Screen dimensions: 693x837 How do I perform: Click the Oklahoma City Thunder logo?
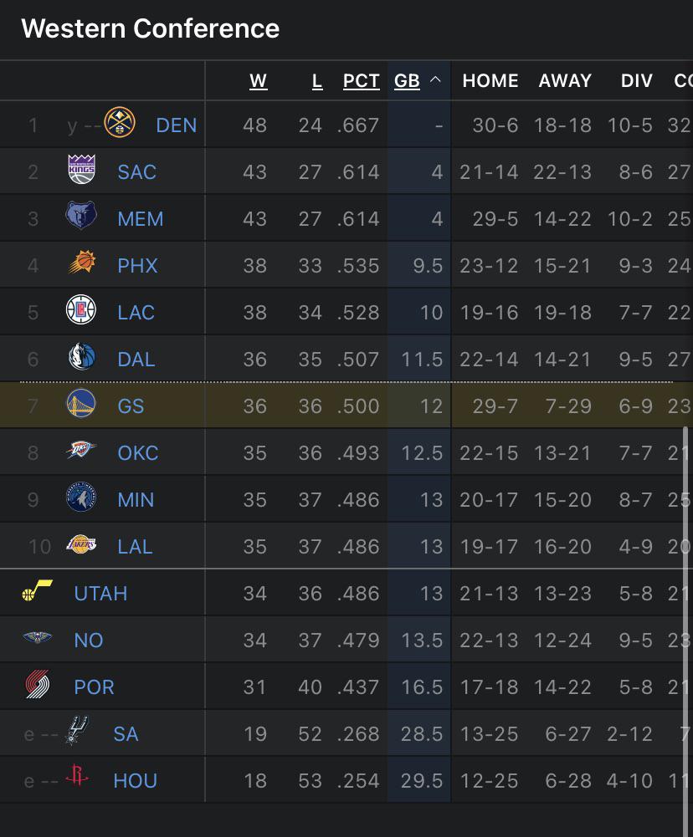tap(81, 452)
